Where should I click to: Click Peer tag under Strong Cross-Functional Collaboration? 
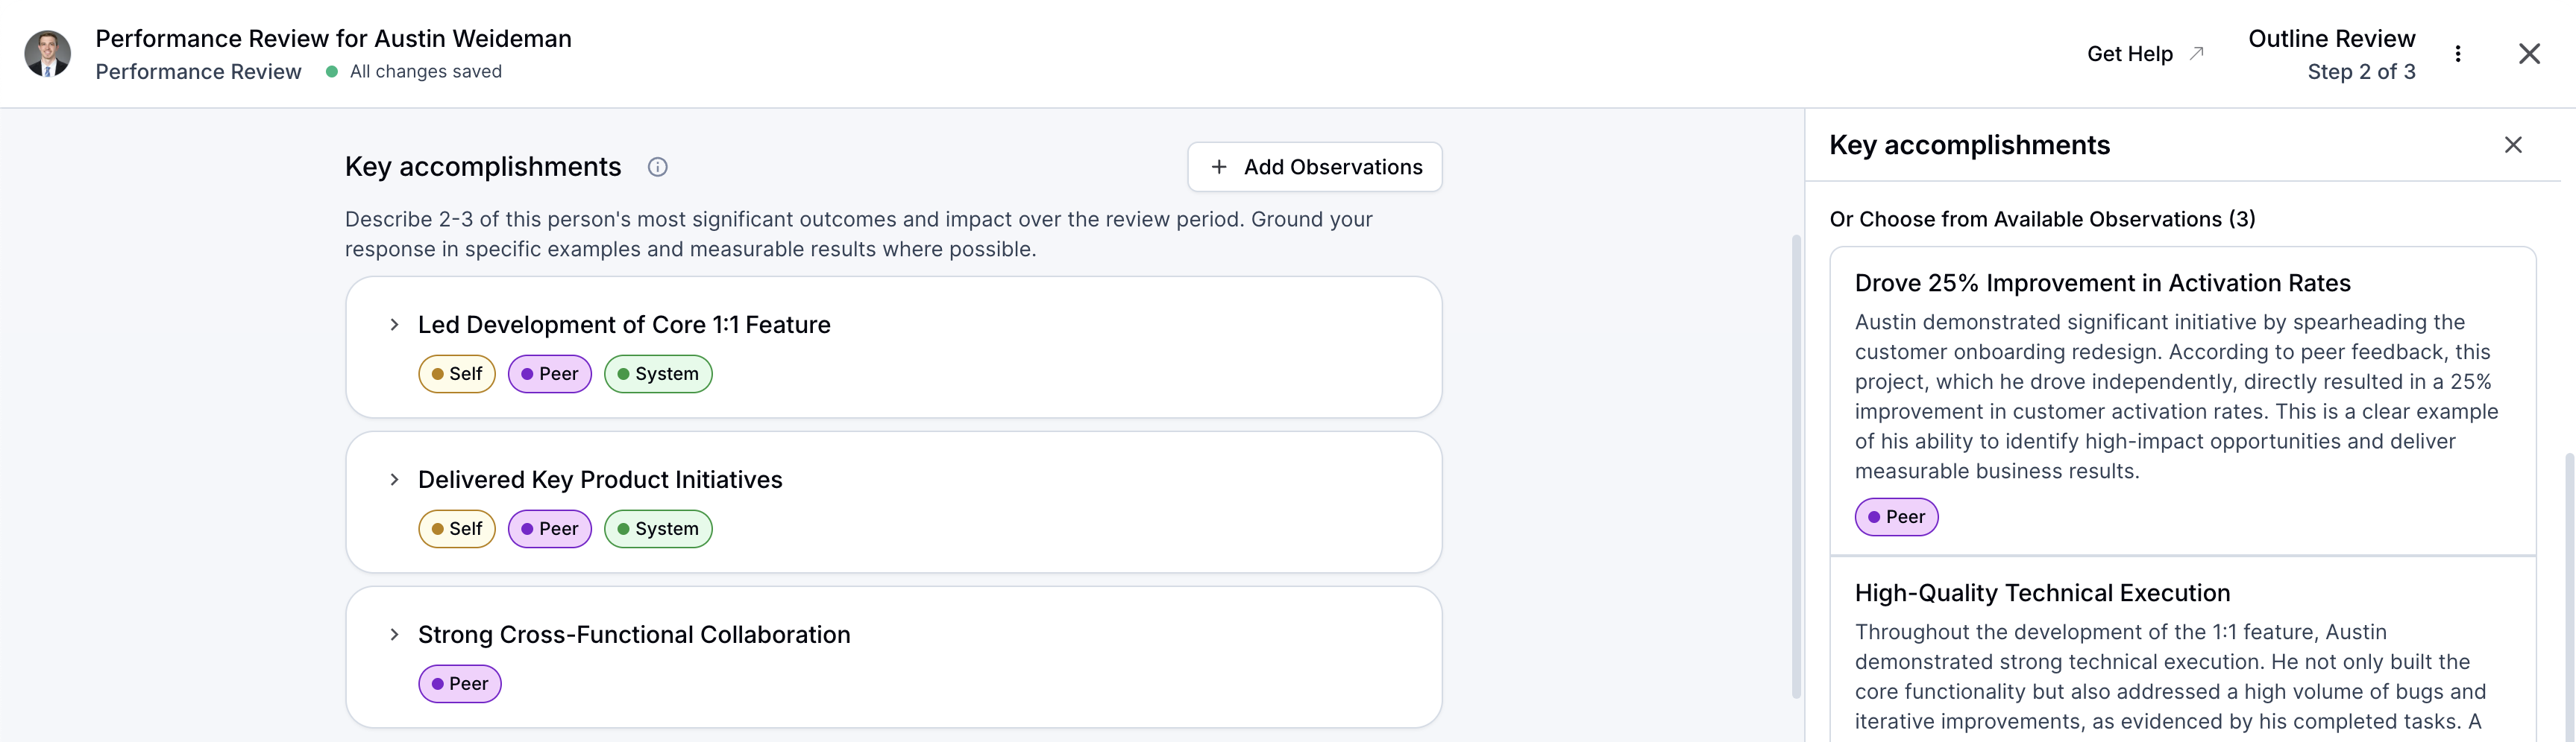point(460,683)
